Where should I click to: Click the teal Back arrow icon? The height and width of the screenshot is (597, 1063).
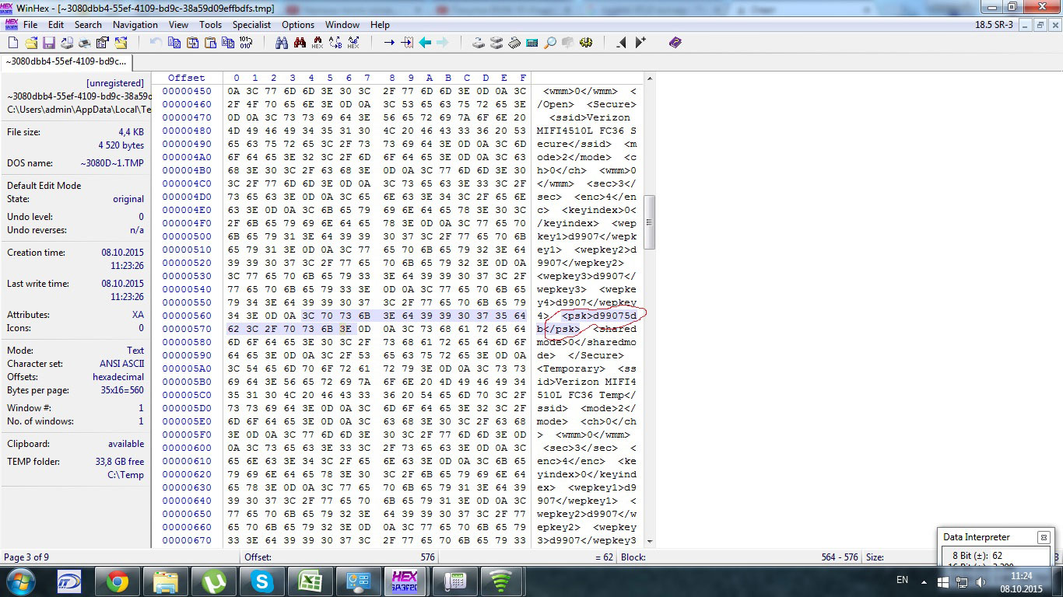425,43
